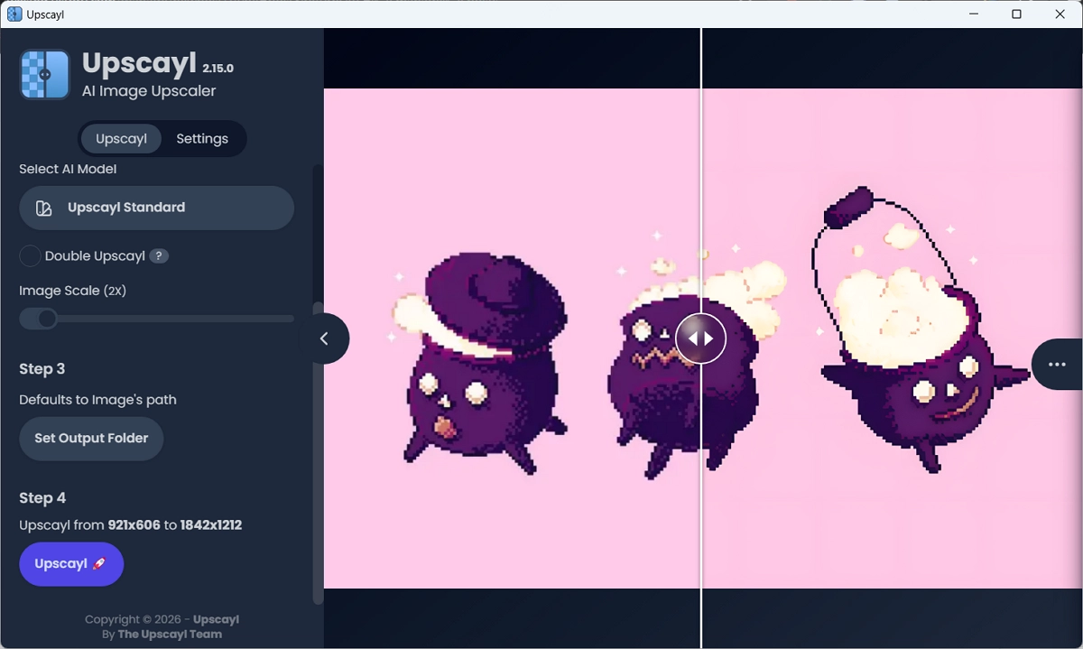Open the three-dots more options panel
This screenshot has height=649, width=1083.
click(x=1057, y=364)
